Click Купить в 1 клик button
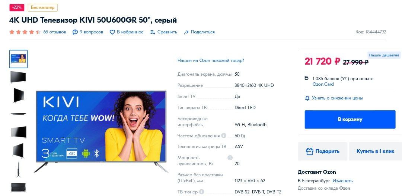The image size is (402, 196). pos(375,151)
